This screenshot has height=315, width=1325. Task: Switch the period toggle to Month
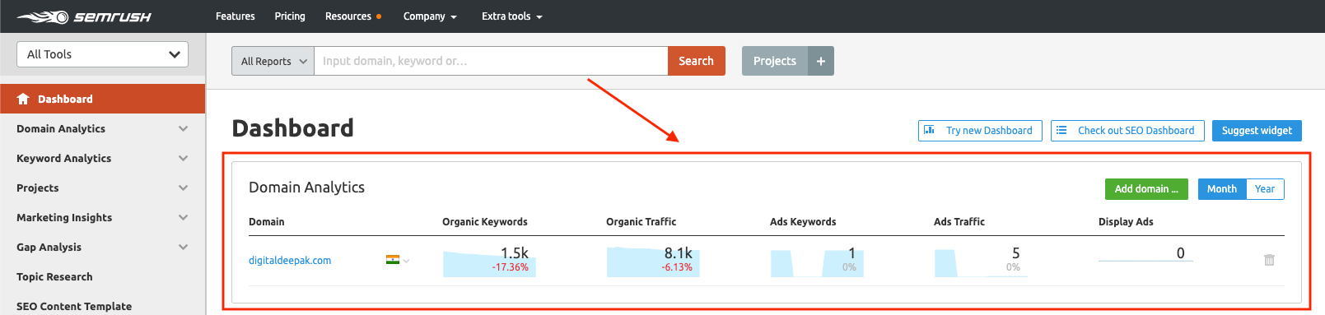pos(1222,189)
